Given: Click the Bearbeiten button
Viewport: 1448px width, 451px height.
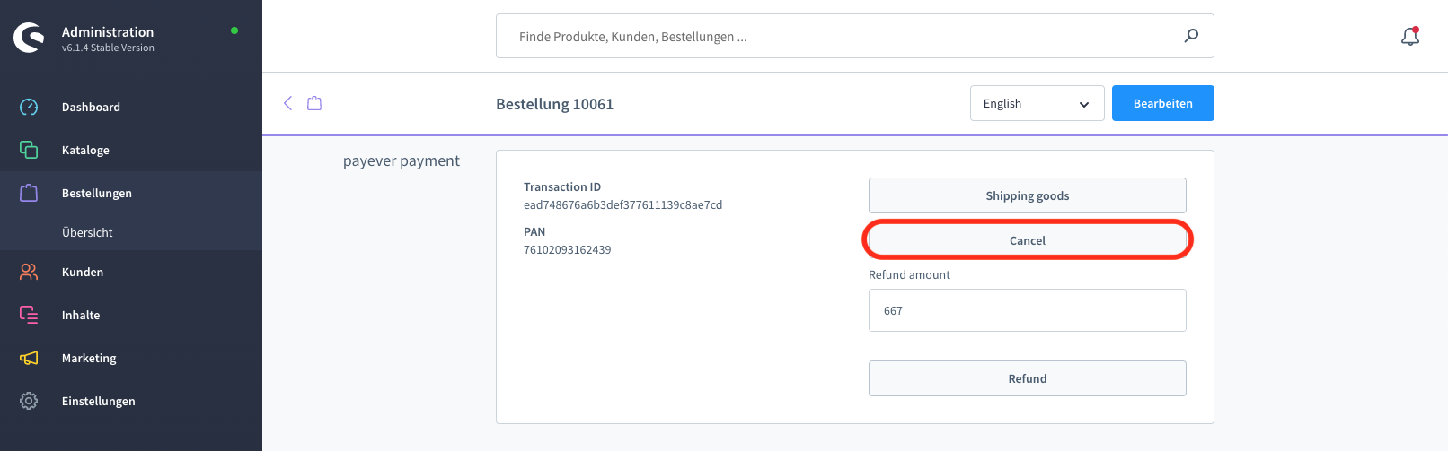Looking at the screenshot, I should (x=1163, y=103).
